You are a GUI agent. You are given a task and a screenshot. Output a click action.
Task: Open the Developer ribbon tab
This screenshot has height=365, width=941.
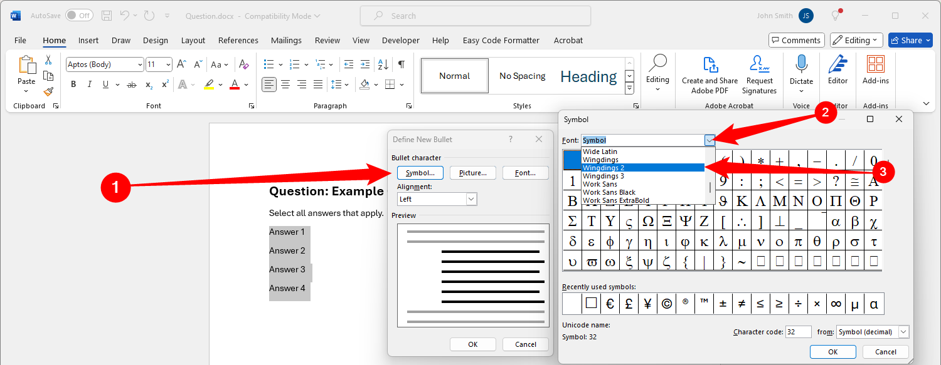point(400,39)
